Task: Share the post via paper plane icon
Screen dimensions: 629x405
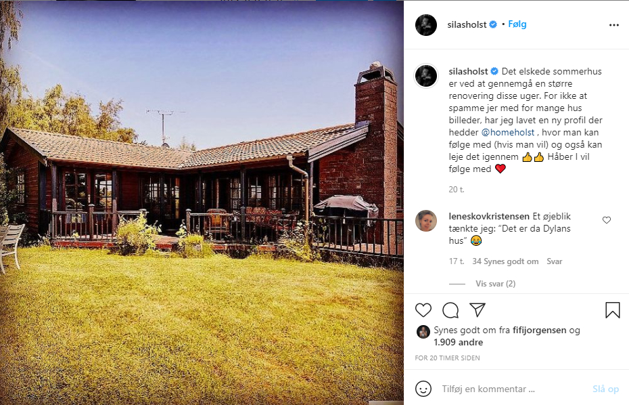Action: 477,310
